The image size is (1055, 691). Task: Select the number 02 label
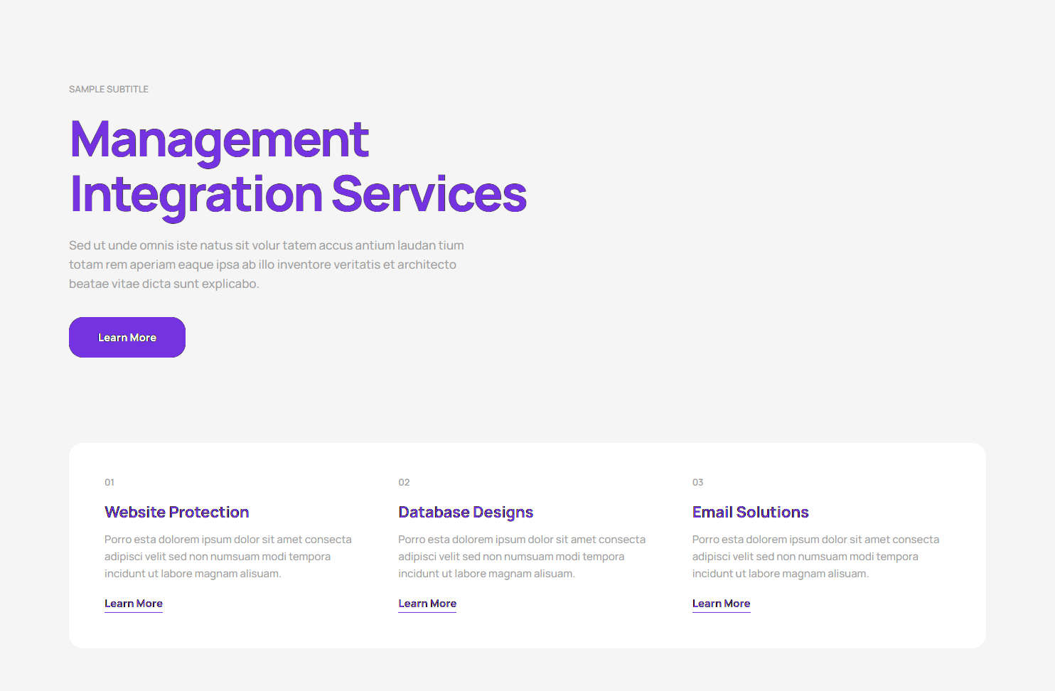point(404,483)
